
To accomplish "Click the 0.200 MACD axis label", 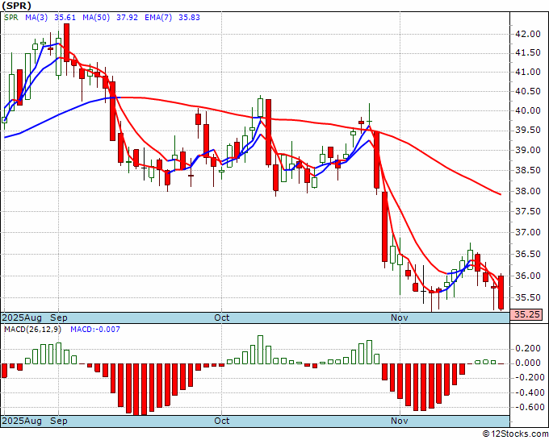I will click(x=527, y=348).
